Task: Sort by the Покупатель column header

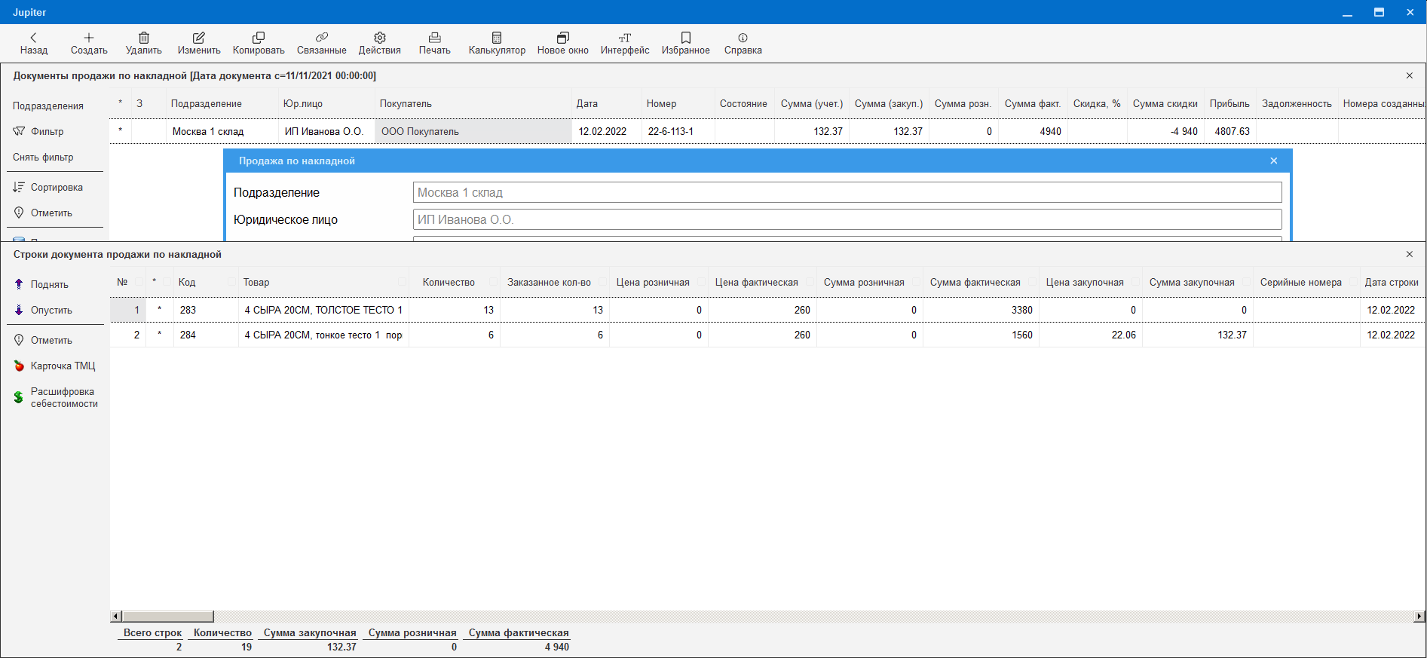Action: [x=473, y=103]
